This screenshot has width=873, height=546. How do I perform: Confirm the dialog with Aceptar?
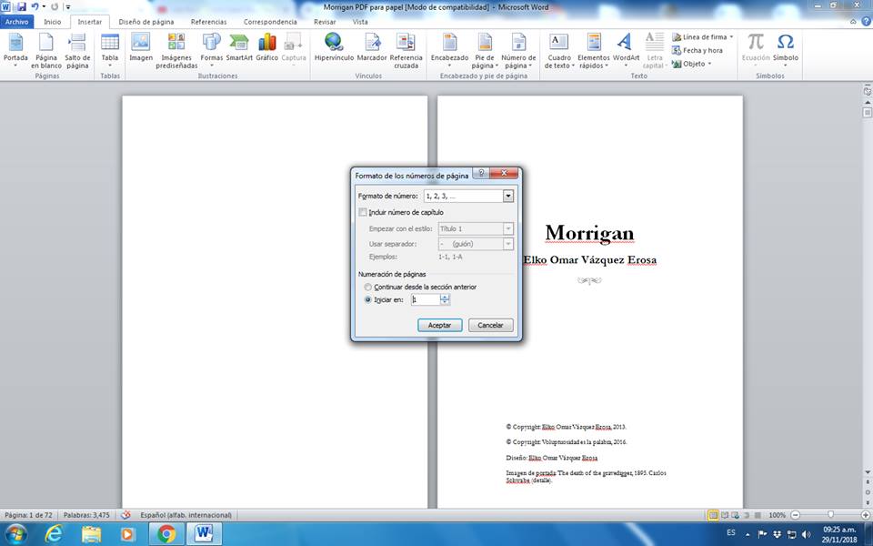tap(439, 325)
